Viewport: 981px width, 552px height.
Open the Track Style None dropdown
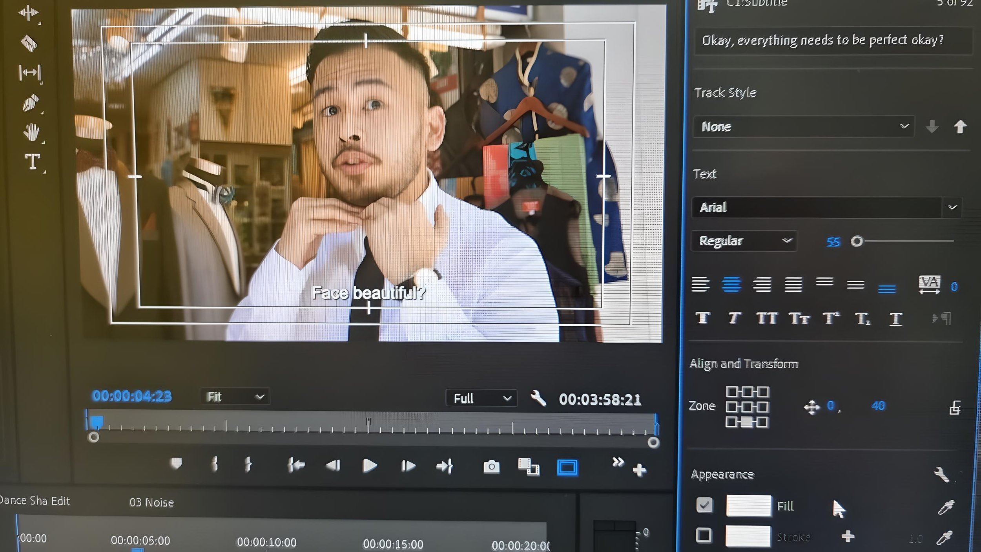click(804, 126)
